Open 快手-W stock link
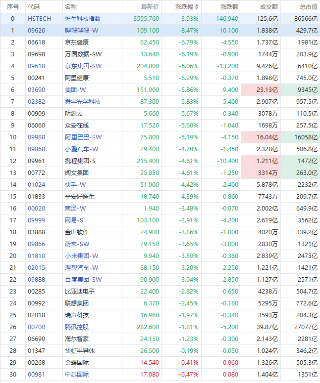 [75, 185]
